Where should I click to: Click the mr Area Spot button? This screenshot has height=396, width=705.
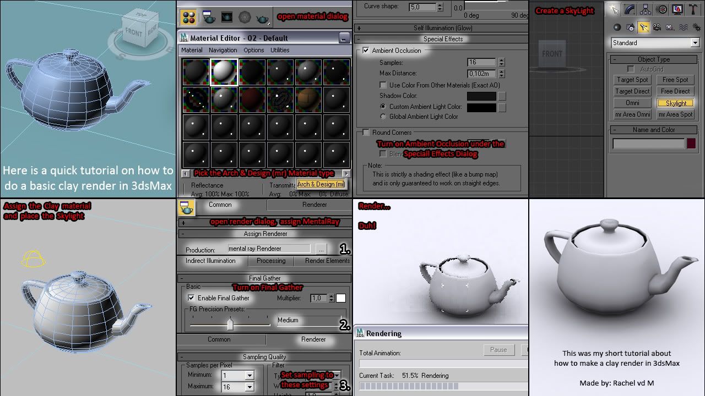(x=676, y=114)
